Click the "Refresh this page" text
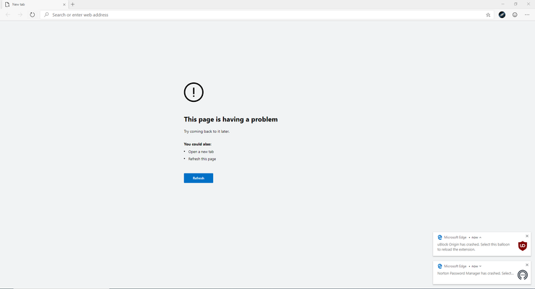The height and width of the screenshot is (289, 535). (202, 159)
